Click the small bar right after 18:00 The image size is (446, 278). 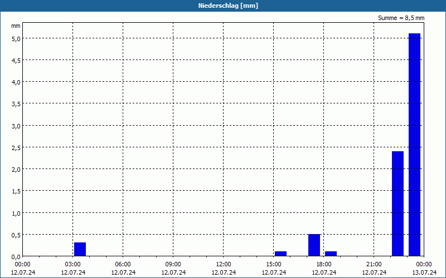(x=331, y=254)
